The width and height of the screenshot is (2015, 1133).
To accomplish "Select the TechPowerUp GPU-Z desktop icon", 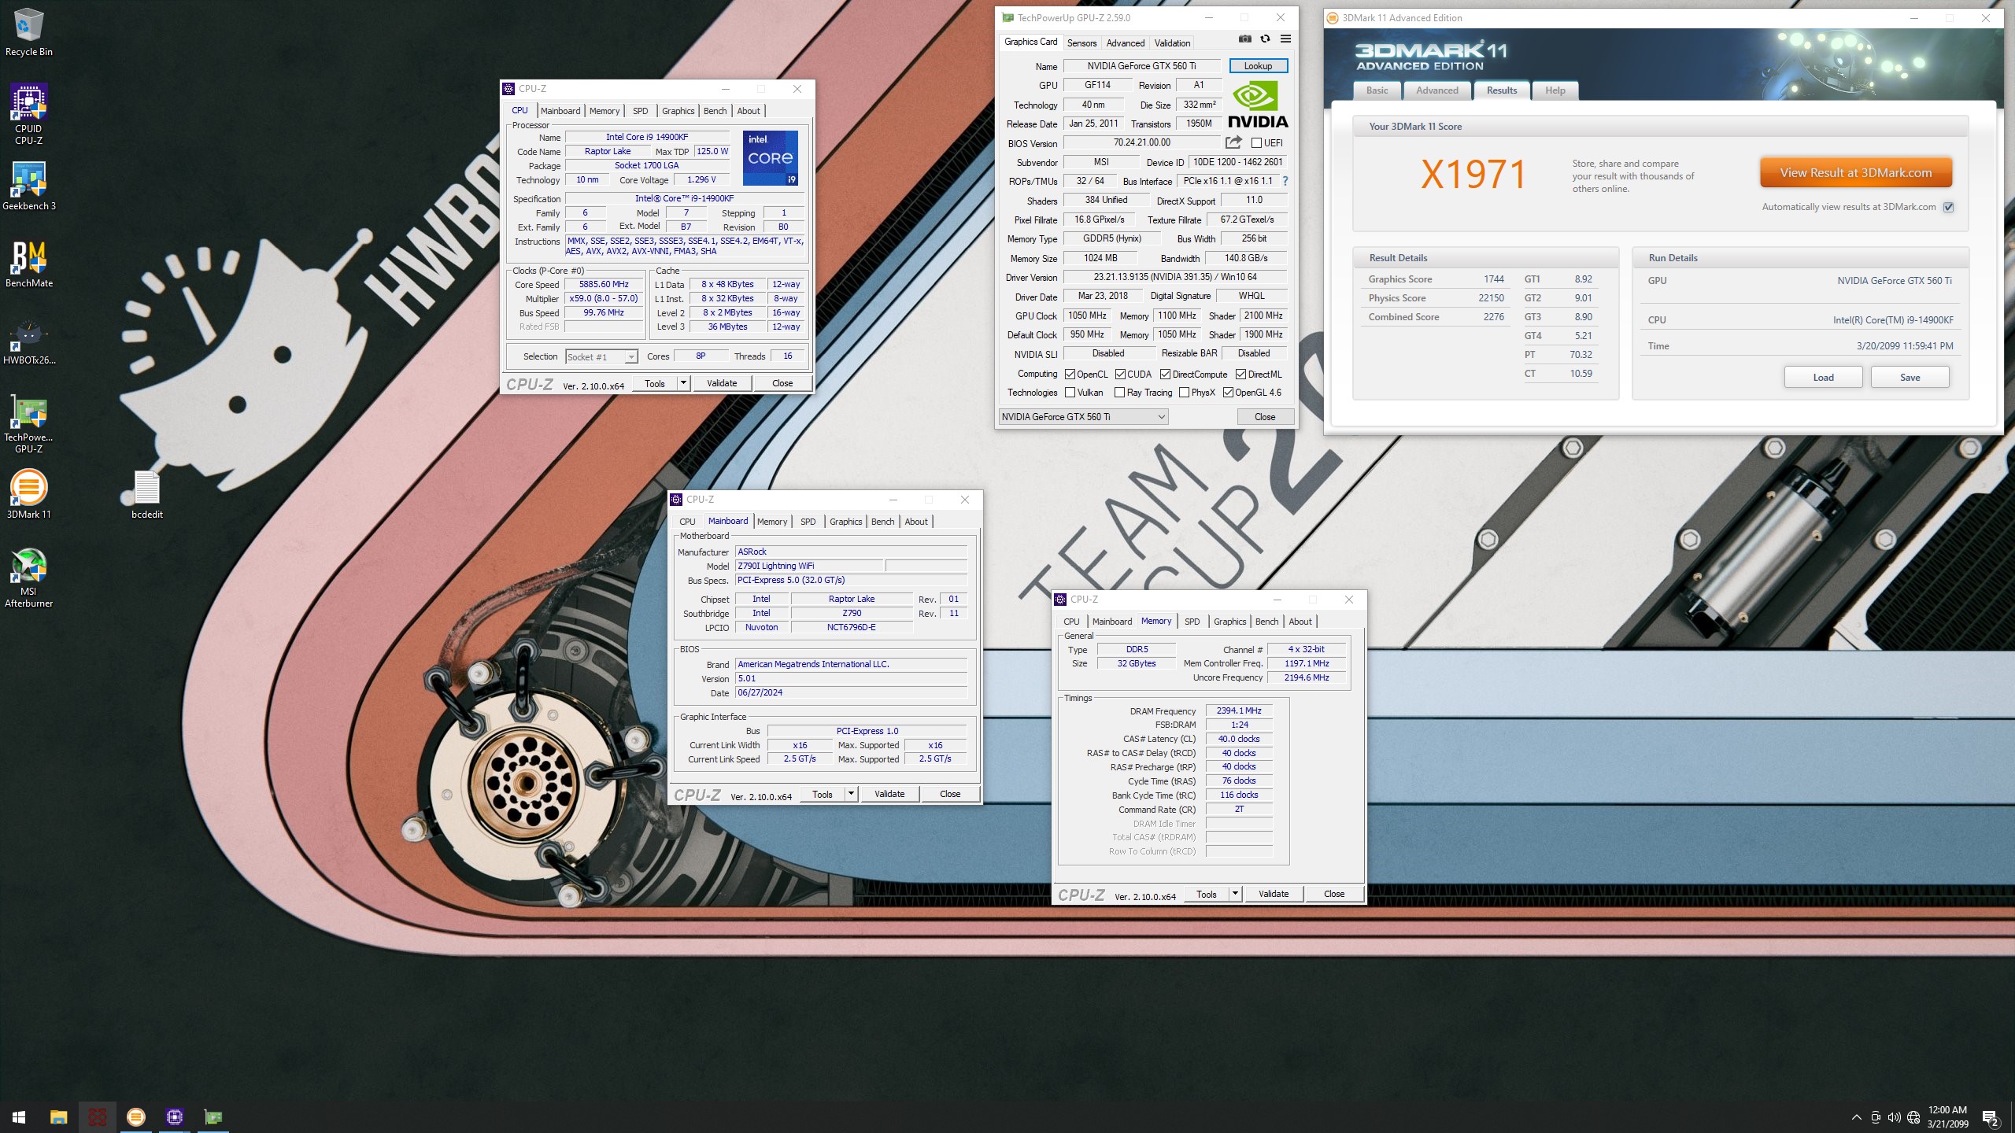I will [29, 425].
